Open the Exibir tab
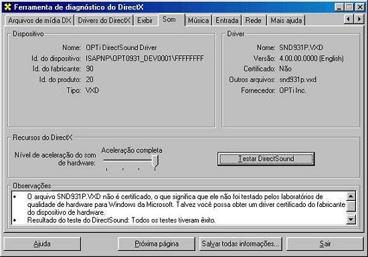The width and height of the screenshot is (368, 257). click(145, 21)
